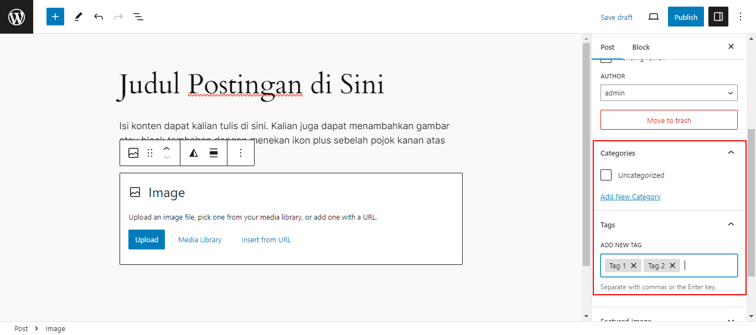Viewport: 756px width, 335px height.
Task: Open the Author dropdown
Action: coord(669,93)
